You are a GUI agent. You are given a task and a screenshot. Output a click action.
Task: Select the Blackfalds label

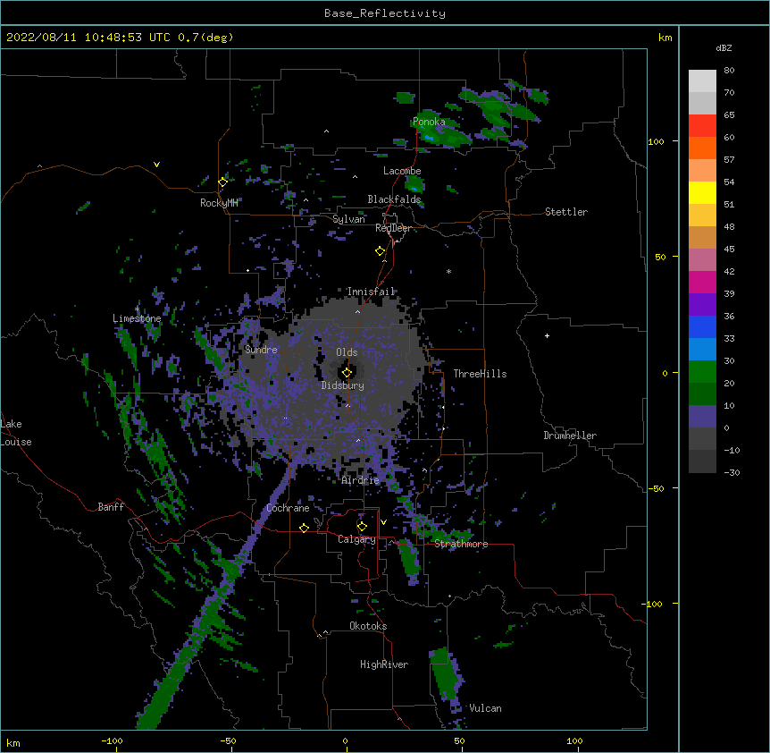[394, 199]
